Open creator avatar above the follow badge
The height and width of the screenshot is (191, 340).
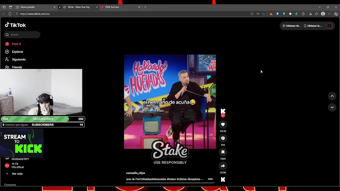223,111
